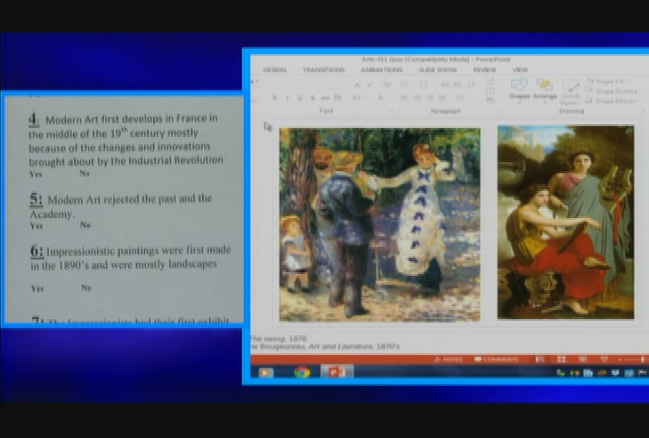This screenshot has height=438, width=649.
Task: Open the View ribbon tab
Action: tap(520, 69)
